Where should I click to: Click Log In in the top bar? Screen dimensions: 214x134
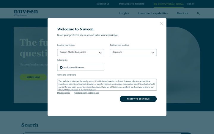pos(191,4)
